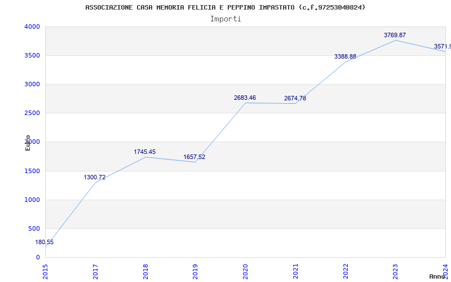The height and width of the screenshot is (282, 451).
Task: Select the 2021 x-axis year label
Action: [x=295, y=272]
